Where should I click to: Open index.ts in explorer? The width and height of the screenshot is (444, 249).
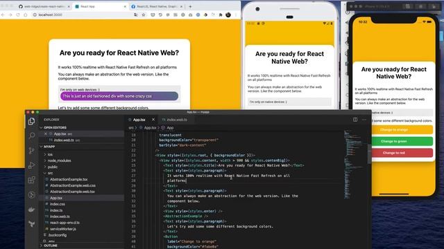point(56,210)
